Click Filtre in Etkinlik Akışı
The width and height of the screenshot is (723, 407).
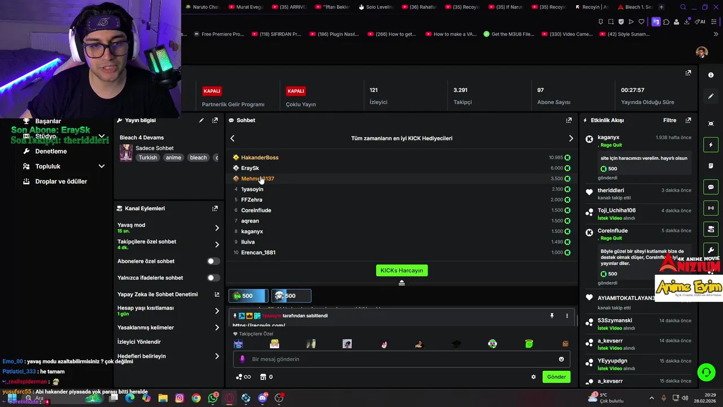(x=669, y=120)
